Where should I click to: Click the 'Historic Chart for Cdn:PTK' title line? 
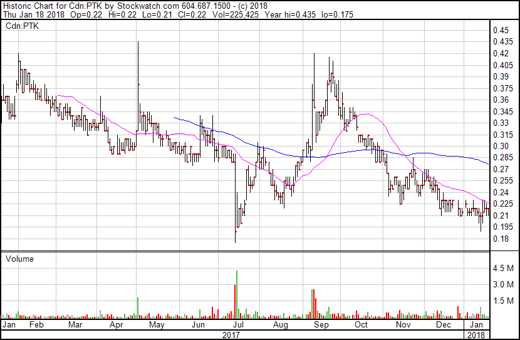pyautogui.click(x=135, y=6)
